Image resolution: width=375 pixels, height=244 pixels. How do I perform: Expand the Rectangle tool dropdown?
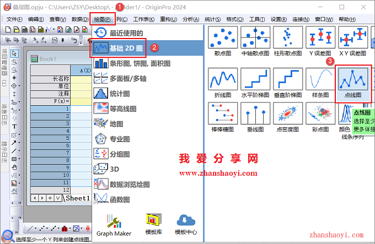pos(19,159)
